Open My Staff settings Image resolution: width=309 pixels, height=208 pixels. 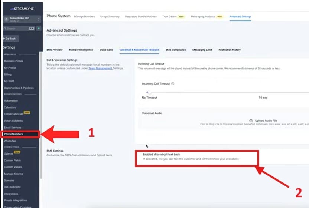[9, 81]
